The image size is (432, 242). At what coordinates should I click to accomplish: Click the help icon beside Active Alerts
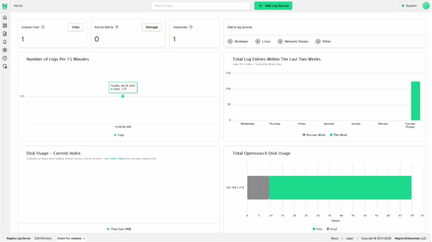coord(117,27)
